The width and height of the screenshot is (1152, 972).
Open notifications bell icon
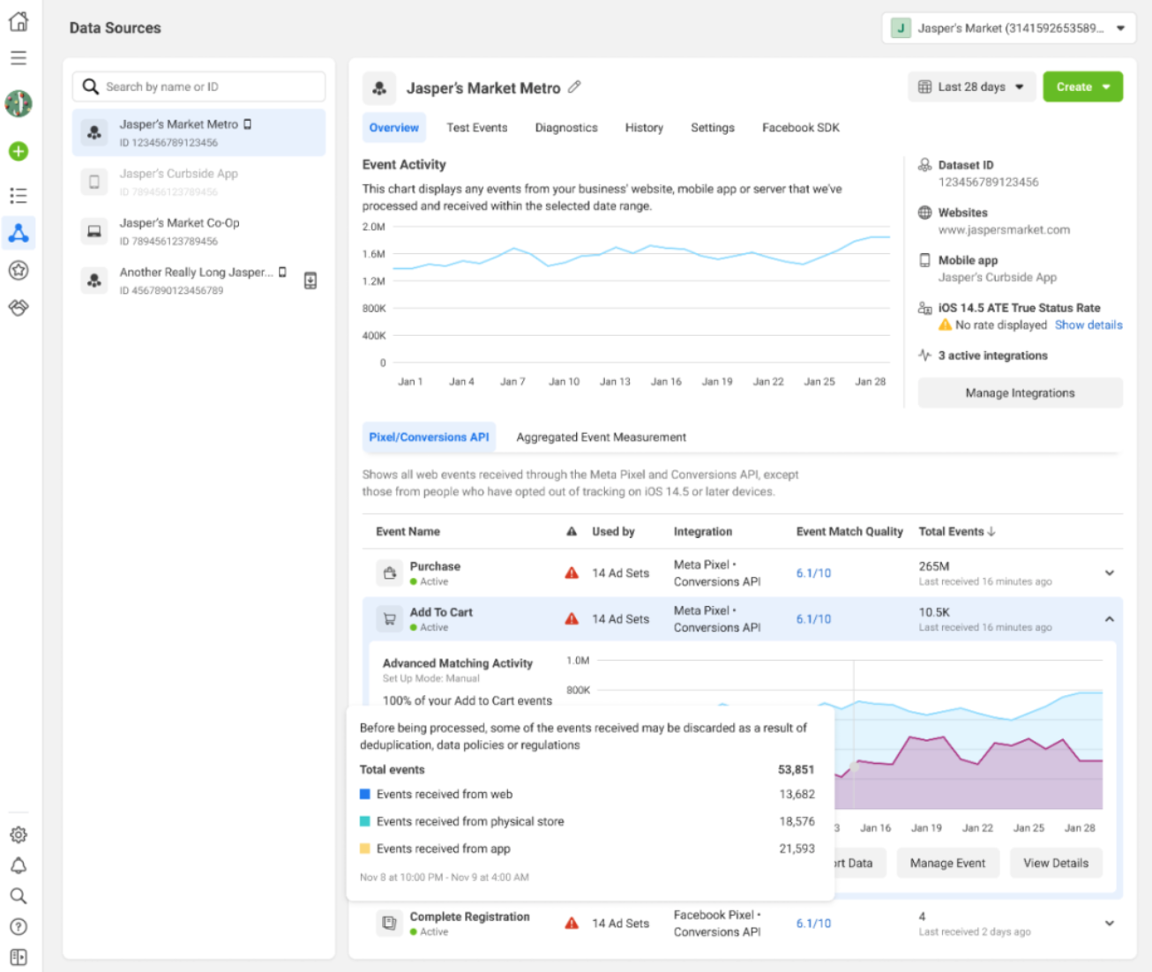(x=19, y=865)
